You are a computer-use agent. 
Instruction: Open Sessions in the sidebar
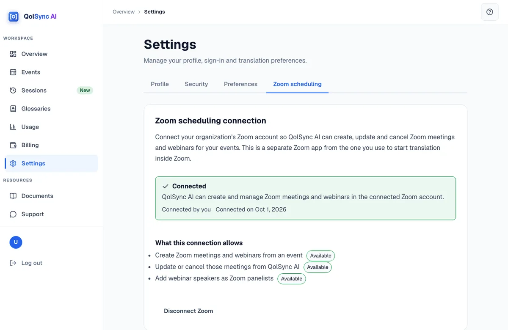(x=51, y=90)
